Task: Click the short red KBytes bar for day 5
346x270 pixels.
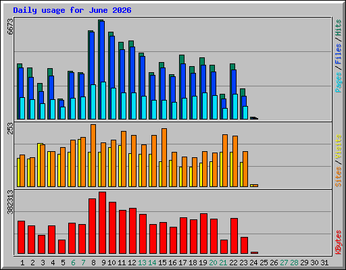Action: click(61, 246)
